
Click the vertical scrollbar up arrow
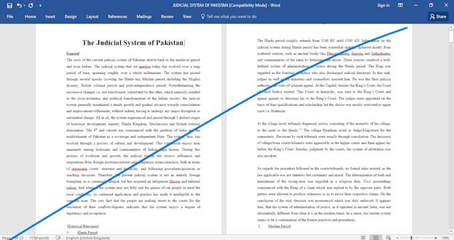click(451, 27)
